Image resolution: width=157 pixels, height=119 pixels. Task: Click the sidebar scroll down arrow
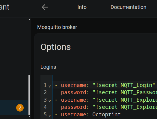tap(29, 116)
